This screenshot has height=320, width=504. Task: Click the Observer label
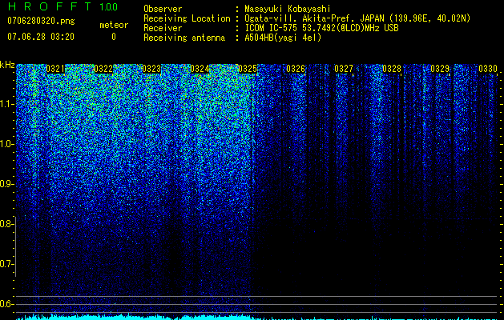click(x=163, y=9)
